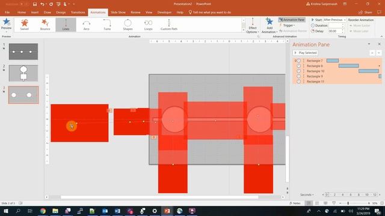Click the move down arrow in Animation Pane
The image size is (385, 216).
(379, 53)
